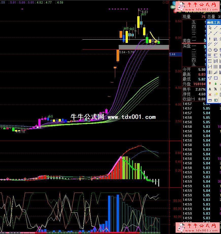
Task: Click the 5.64 - 5.79 gray gap zone
Action: pos(144,47)
